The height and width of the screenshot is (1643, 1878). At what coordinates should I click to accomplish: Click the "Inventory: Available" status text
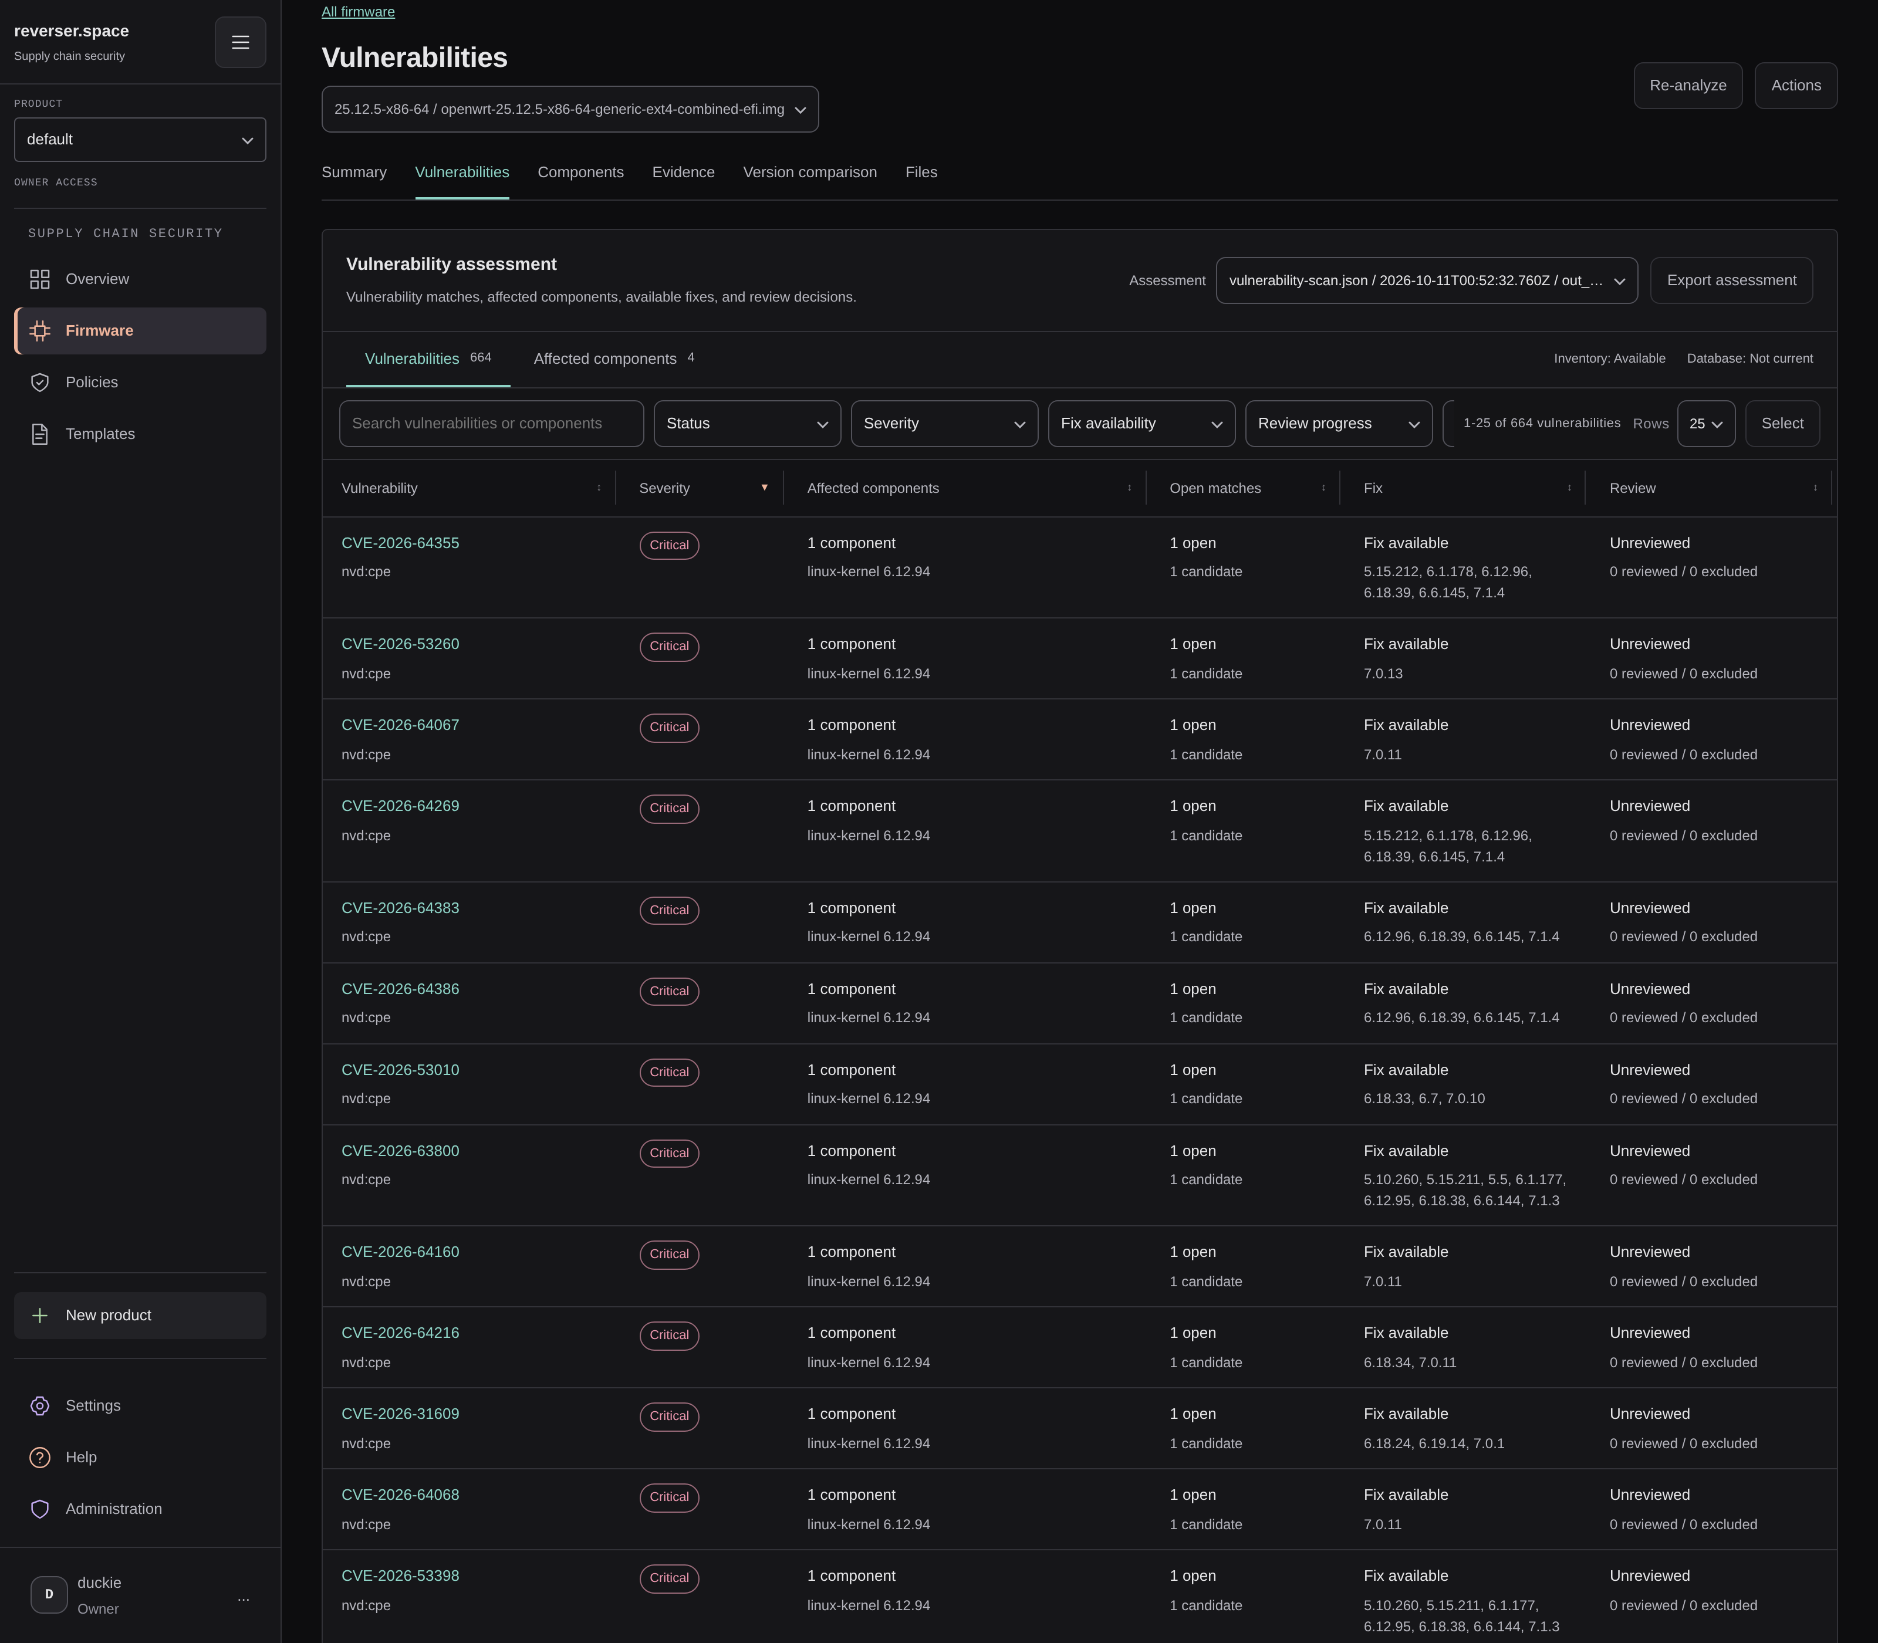[x=1609, y=359]
